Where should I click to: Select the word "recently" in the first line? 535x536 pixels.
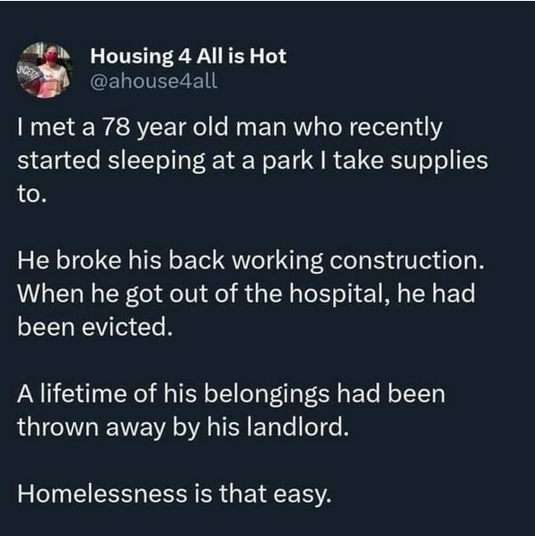[x=395, y=128]
